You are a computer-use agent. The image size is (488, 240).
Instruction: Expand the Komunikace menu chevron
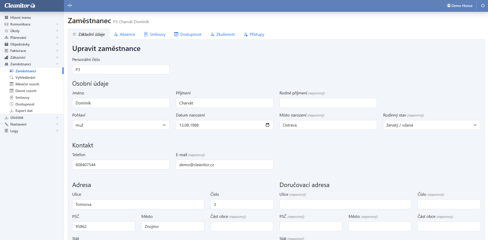(57, 24)
